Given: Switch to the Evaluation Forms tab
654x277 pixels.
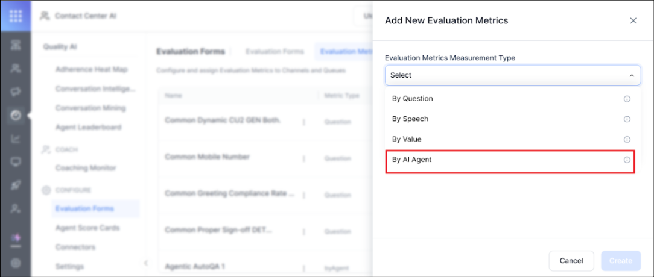Looking at the screenshot, I should (274, 52).
